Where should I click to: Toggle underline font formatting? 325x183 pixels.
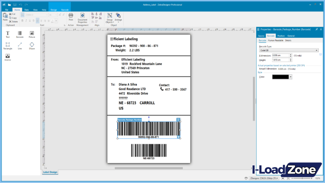coord(30,21)
